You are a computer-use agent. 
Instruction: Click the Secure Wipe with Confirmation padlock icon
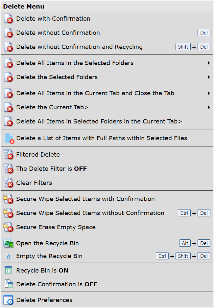9,199
